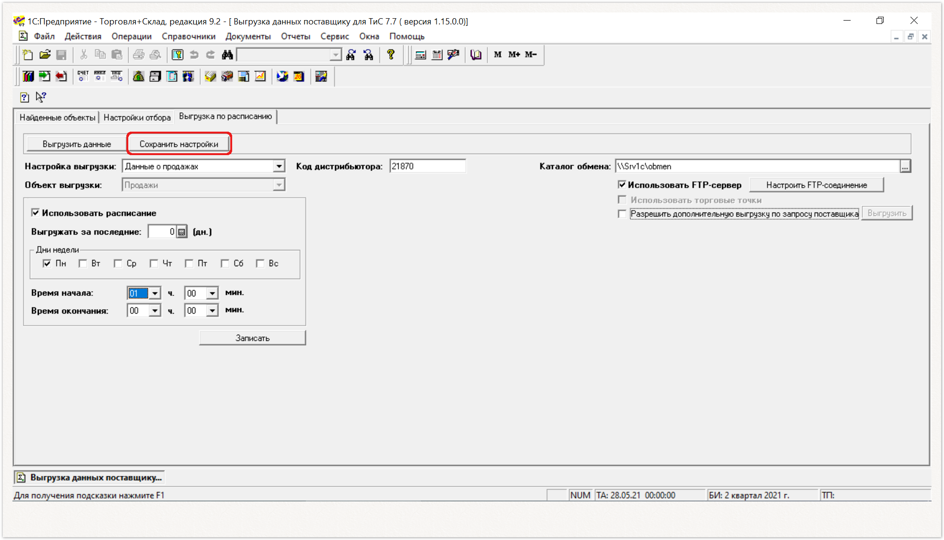
Task: Check the Вт weekday checkbox
Action: (x=83, y=263)
